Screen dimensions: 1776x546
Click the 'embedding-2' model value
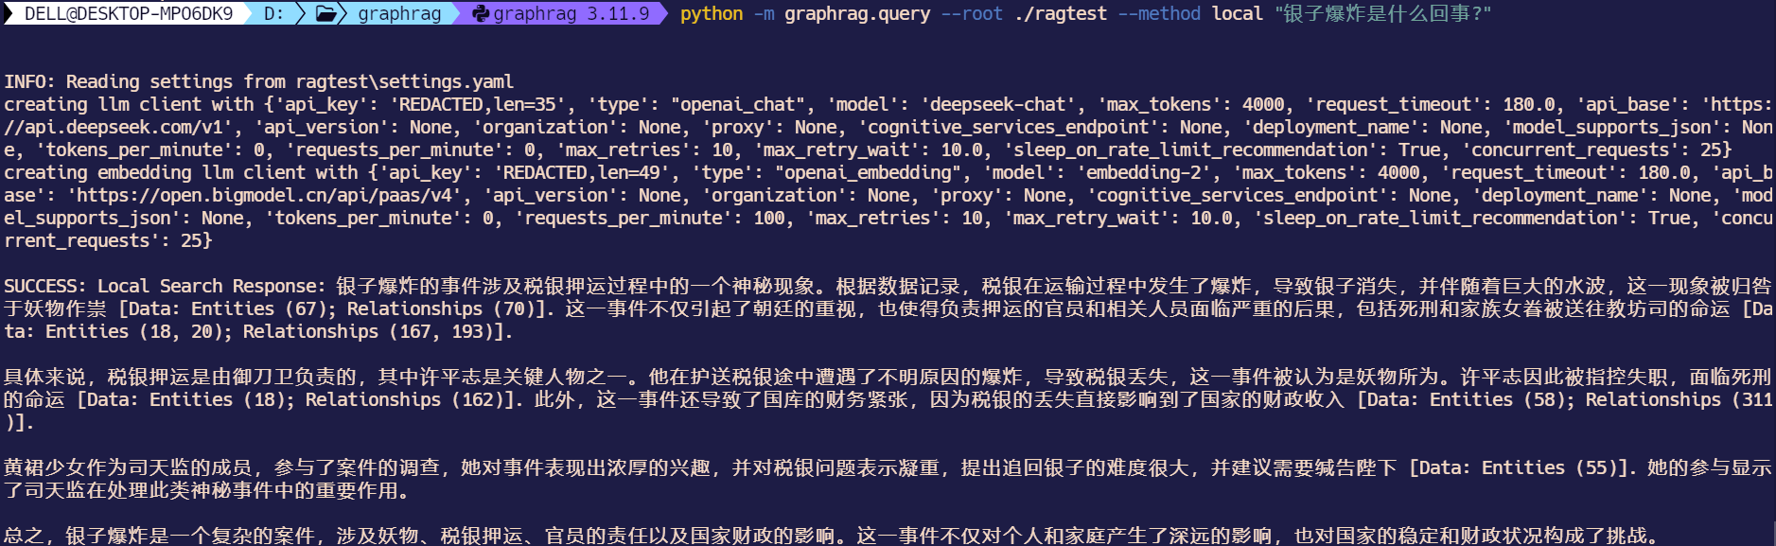tap(1148, 172)
